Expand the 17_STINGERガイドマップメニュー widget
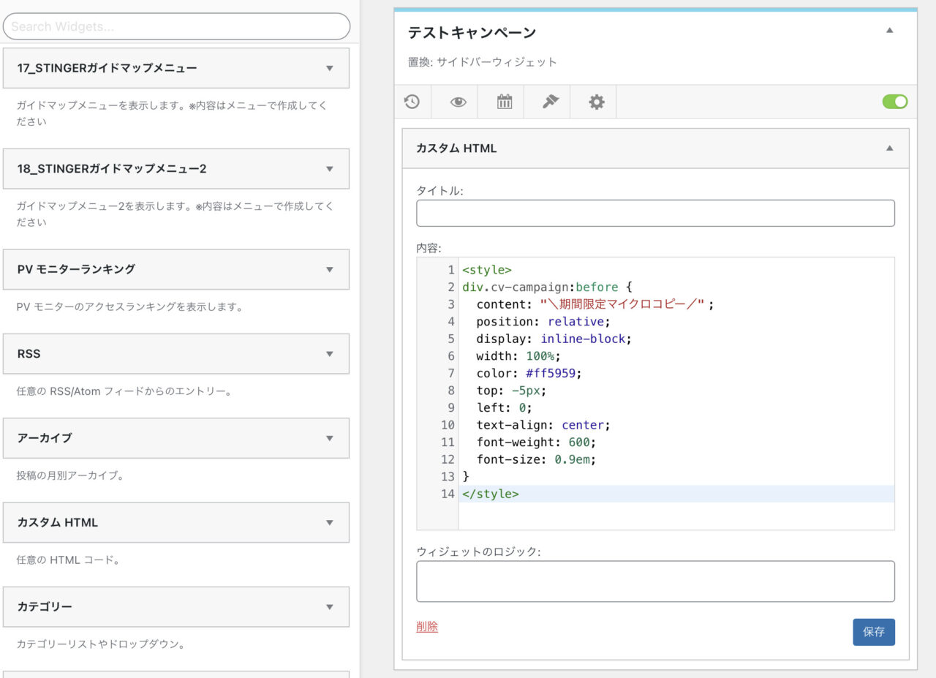Screen dimensions: 936x678 [x=329, y=68]
